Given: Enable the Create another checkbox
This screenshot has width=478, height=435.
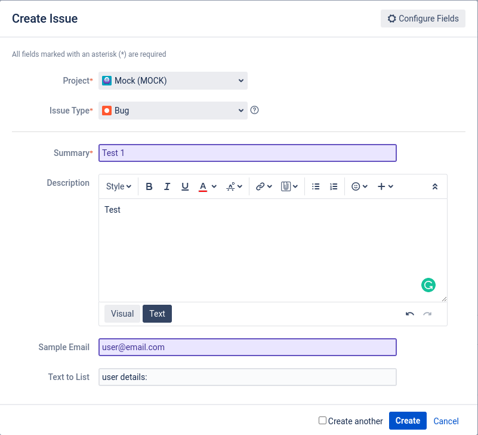Looking at the screenshot, I should pos(322,421).
